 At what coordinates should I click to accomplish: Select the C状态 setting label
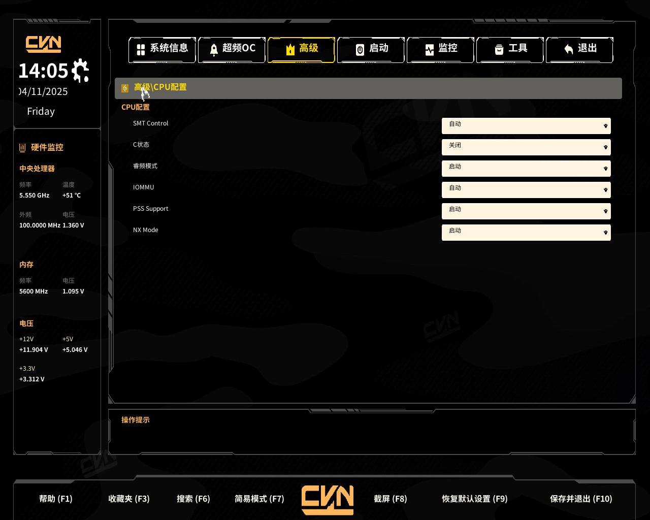(x=141, y=145)
